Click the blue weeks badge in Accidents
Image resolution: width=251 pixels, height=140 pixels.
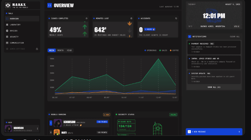(150, 29)
